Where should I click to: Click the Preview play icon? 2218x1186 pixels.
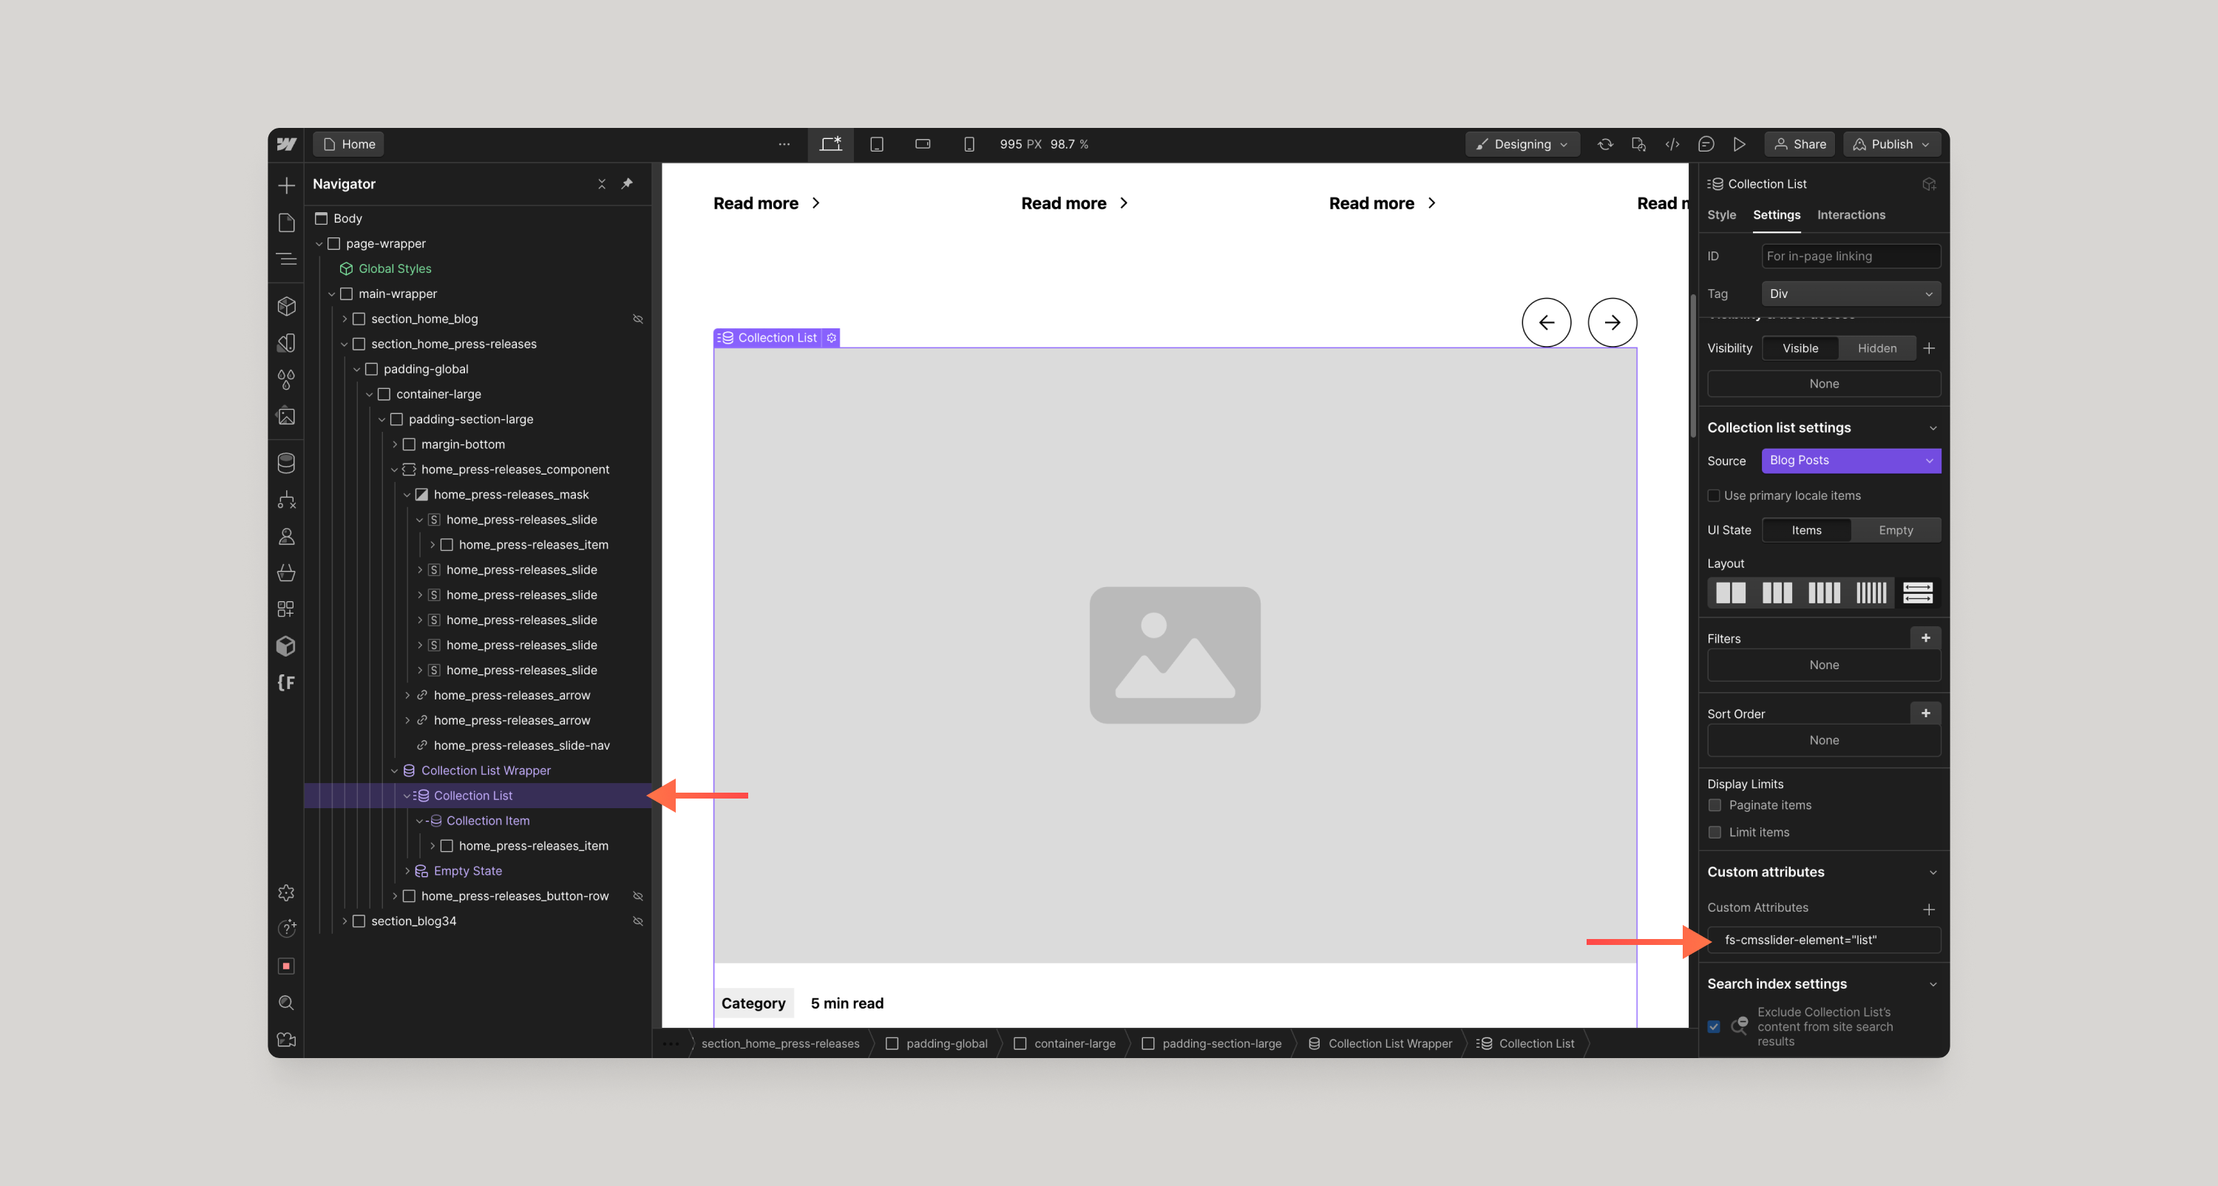[1739, 144]
